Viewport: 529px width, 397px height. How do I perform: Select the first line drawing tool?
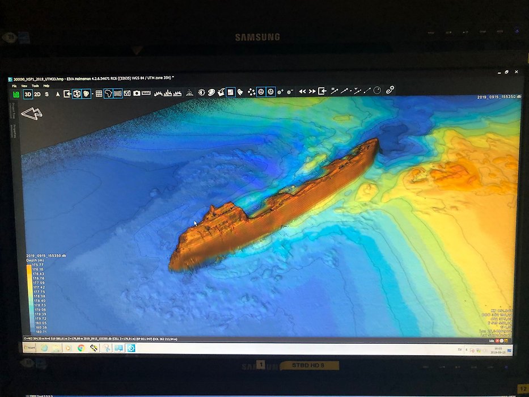pos(335,91)
